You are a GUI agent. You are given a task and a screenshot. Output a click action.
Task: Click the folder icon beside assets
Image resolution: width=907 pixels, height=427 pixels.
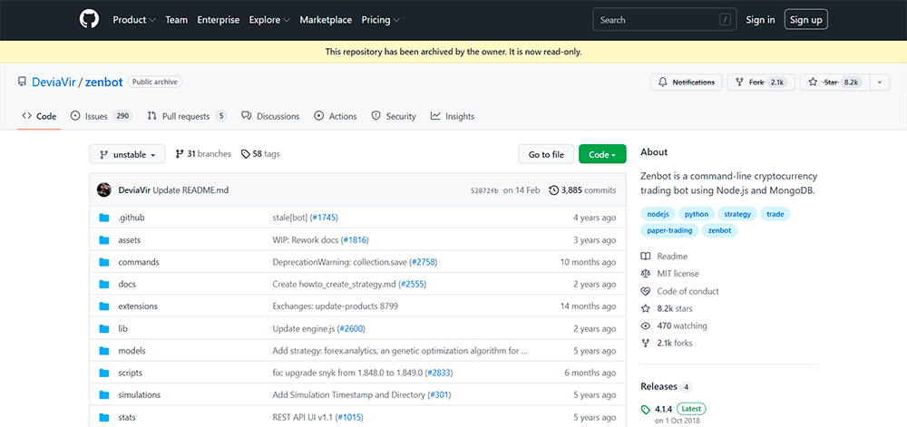104,239
